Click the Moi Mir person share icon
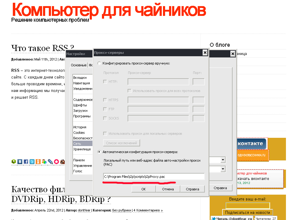Image resolution: width=289 pixels, height=220 pixels. pyautogui.click(x=44, y=162)
